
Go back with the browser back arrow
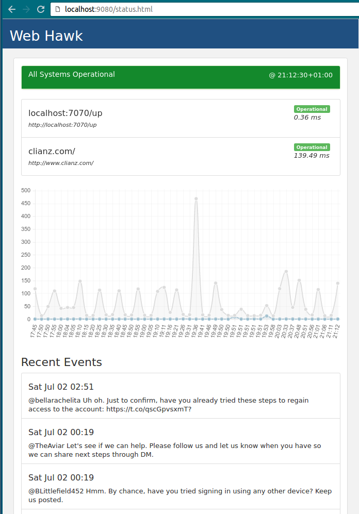12,9
